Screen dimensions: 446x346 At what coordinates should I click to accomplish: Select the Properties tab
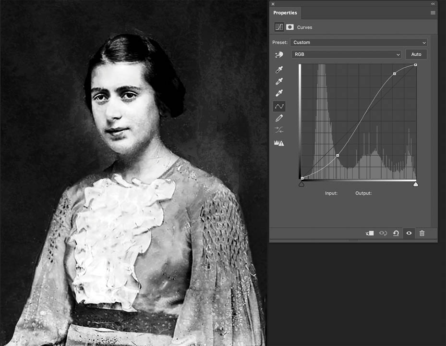(285, 13)
